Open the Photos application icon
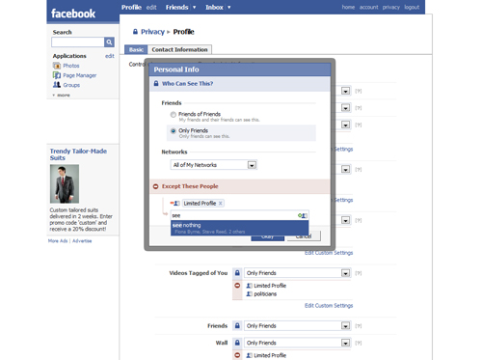 (57, 66)
